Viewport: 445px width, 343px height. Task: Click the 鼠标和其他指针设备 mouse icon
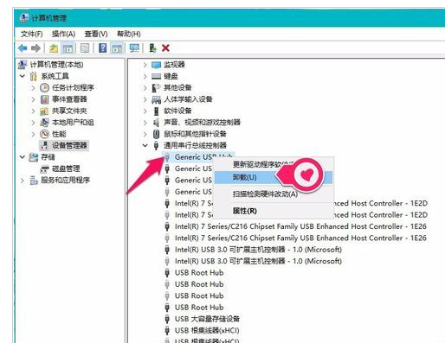click(156, 134)
